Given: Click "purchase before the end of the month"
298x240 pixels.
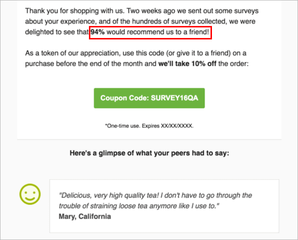Looking at the screenshot, I should 91,63.
